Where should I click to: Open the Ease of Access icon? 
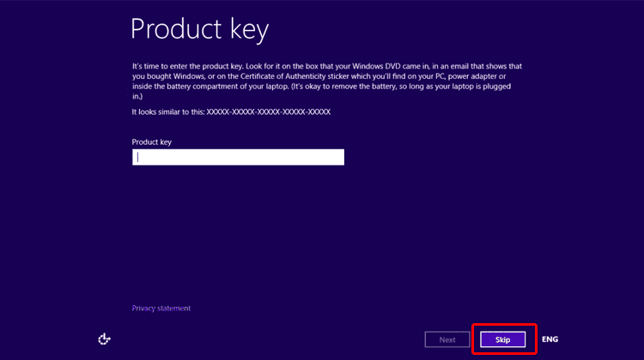pyautogui.click(x=104, y=339)
